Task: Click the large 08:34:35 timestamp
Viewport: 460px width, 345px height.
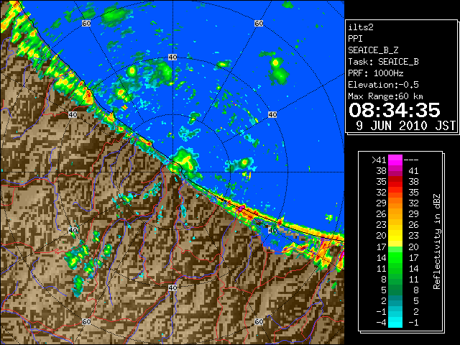Action: (x=395, y=110)
